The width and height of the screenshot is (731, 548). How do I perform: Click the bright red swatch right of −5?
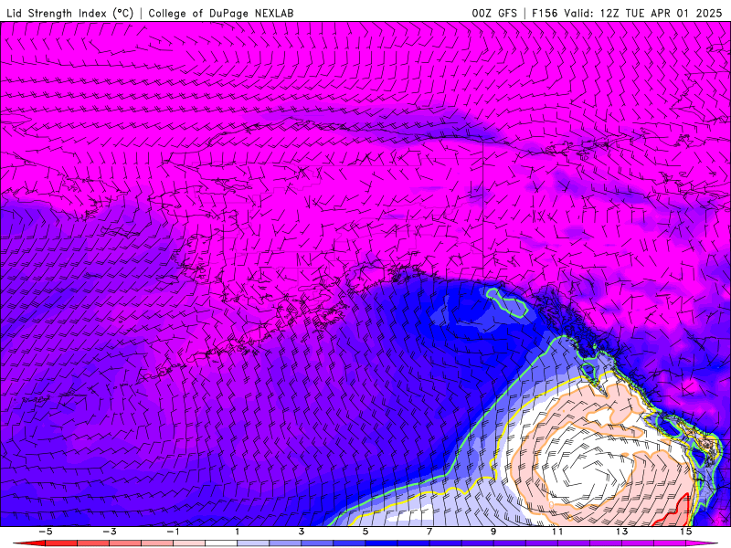(x=61, y=543)
